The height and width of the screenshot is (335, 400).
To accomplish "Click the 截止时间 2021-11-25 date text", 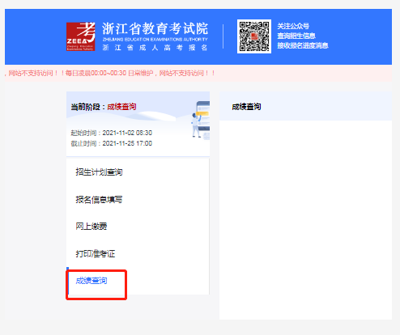I will click(111, 143).
